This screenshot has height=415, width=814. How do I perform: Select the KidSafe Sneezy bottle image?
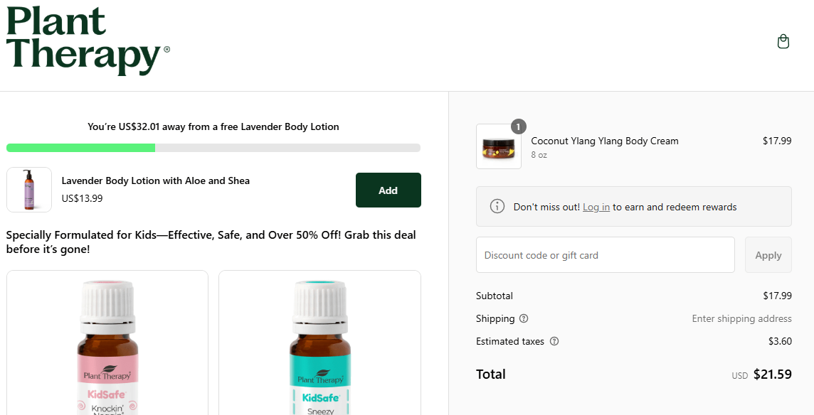[x=319, y=348]
